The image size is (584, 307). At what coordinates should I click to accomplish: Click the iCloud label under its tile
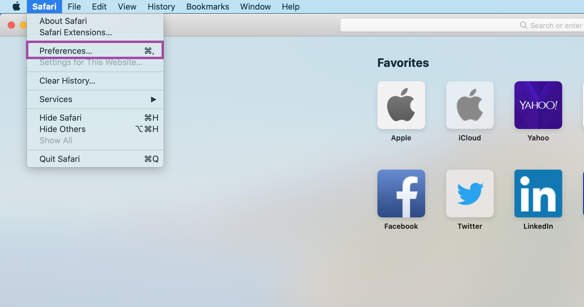coord(470,138)
